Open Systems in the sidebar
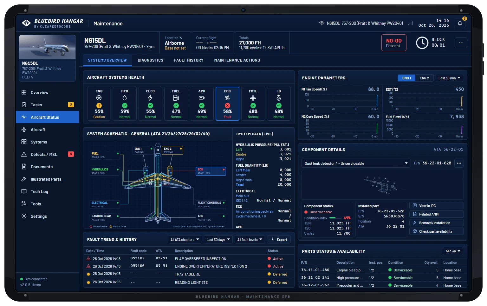This screenshot has width=487, height=306. point(47,142)
